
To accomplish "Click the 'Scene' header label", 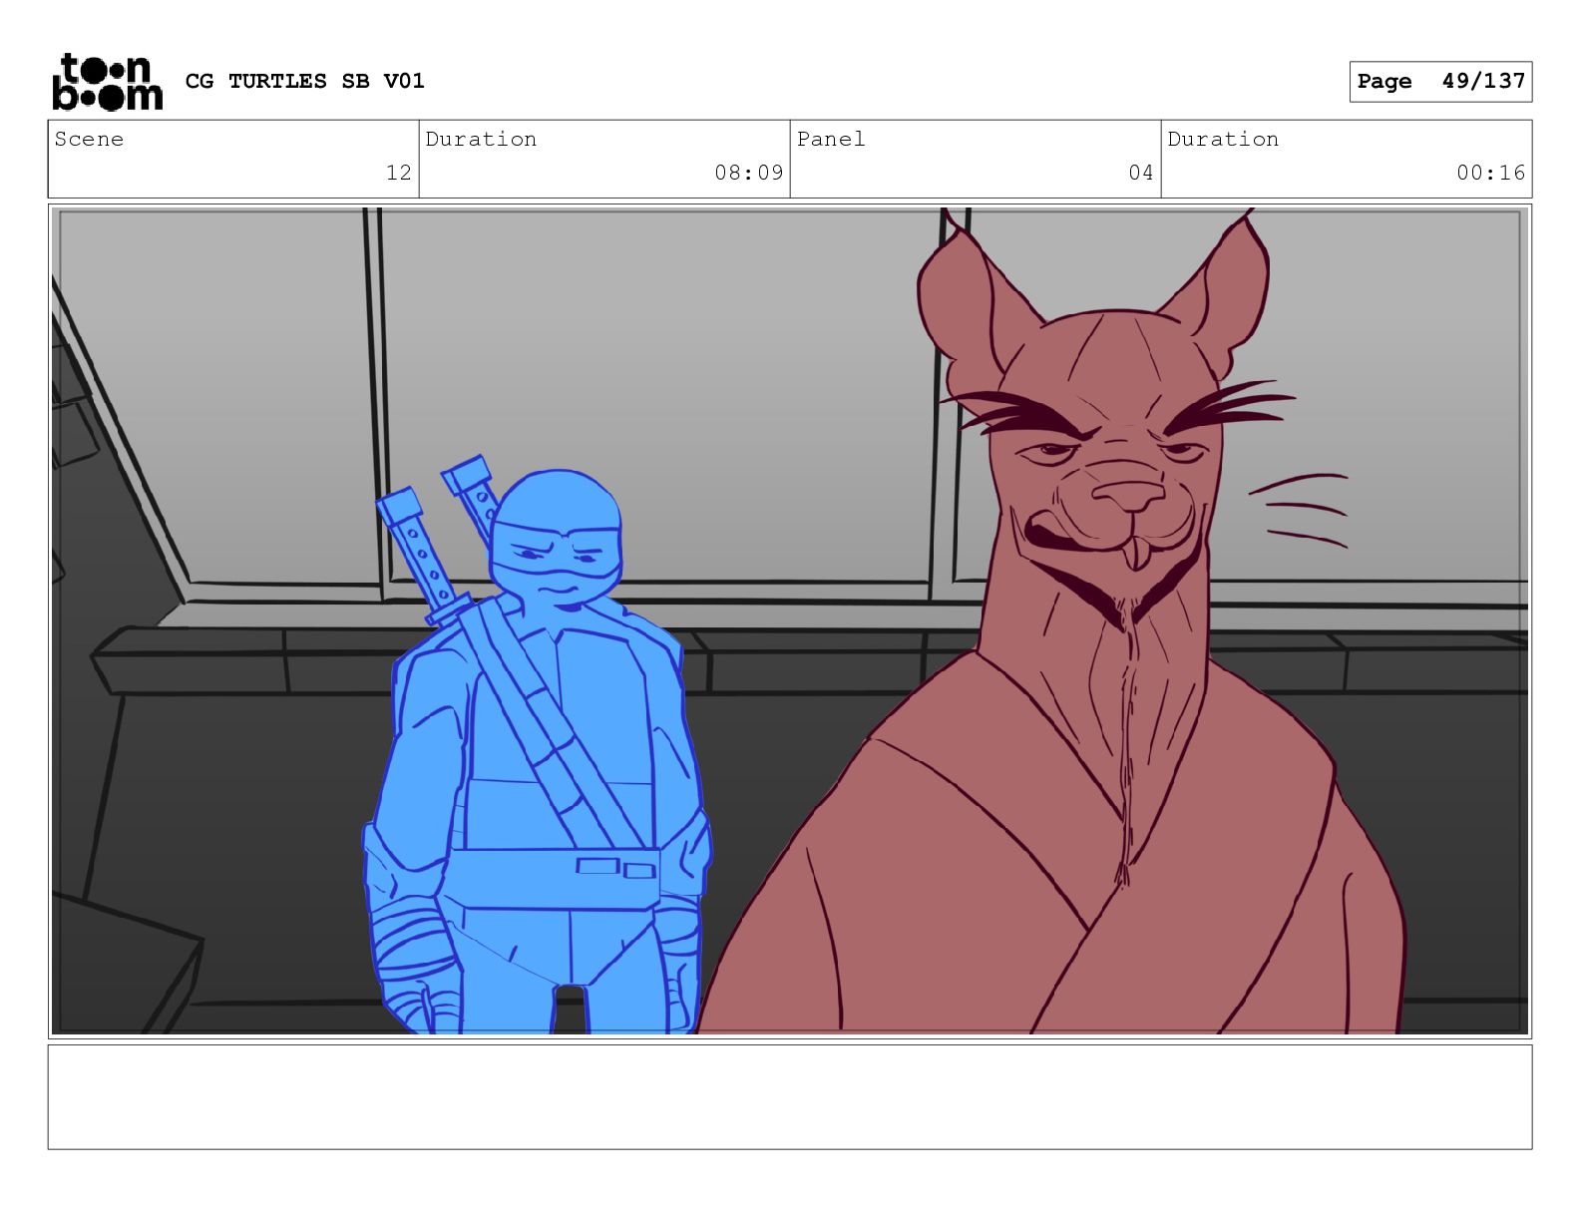I will (89, 139).
